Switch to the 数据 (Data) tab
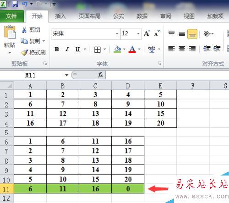229x203 pixels. pyautogui.click(x=142, y=16)
